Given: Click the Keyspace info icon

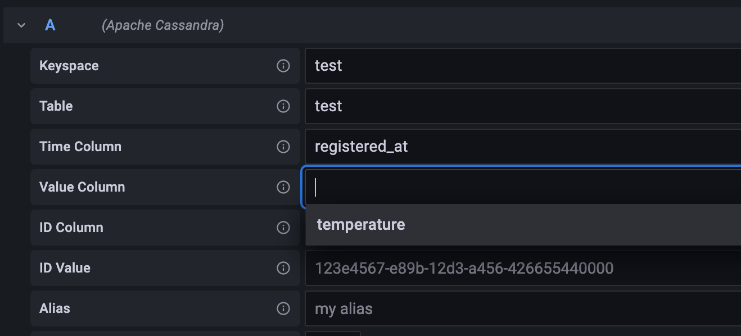Looking at the screenshot, I should point(283,66).
